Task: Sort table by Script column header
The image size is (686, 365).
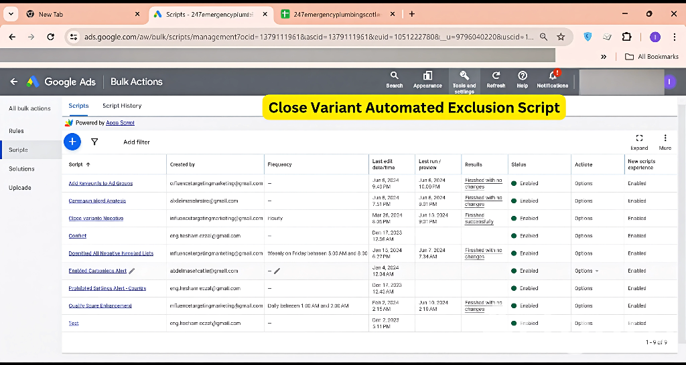Action: pyautogui.click(x=79, y=164)
